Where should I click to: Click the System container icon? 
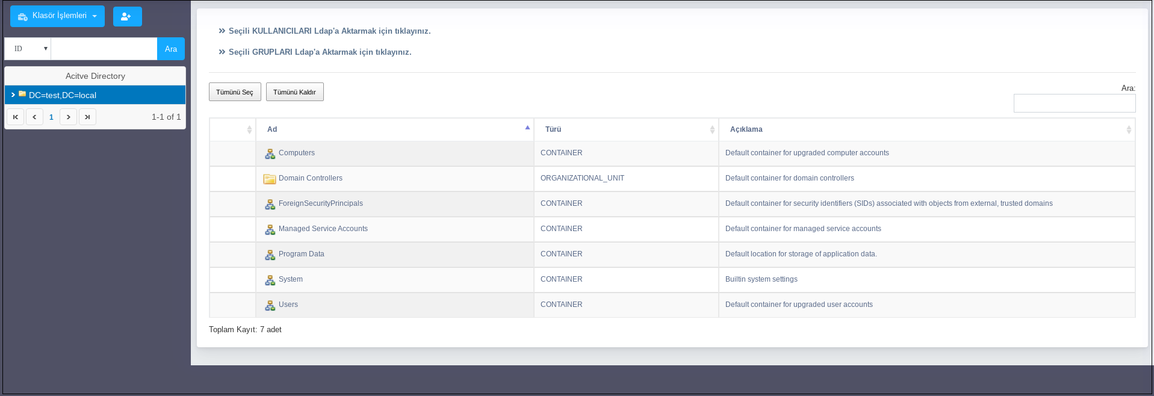[x=270, y=280]
